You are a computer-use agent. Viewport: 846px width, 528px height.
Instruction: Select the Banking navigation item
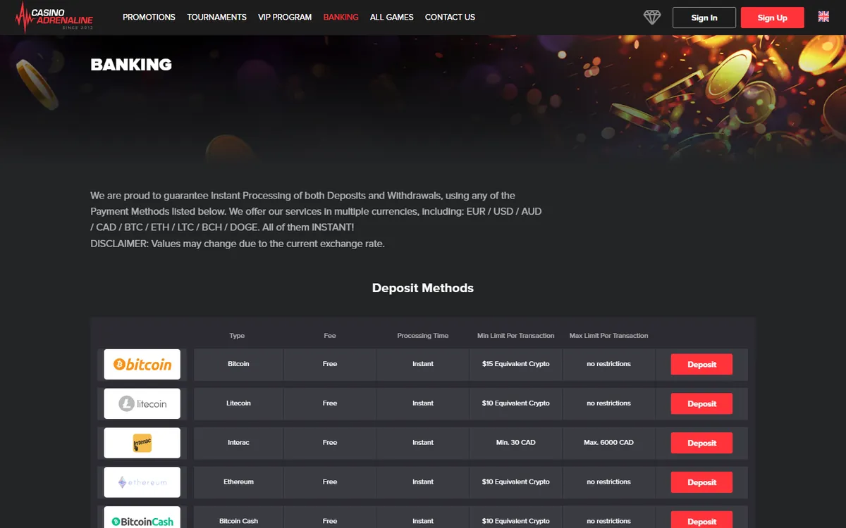[x=341, y=17]
